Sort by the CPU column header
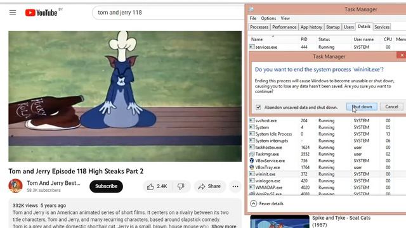 click(x=387, y=39)
